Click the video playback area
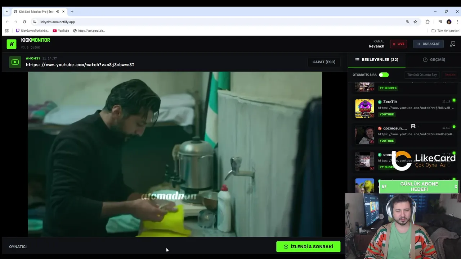The width and height of the screenshot is (461, 259). 175,154
